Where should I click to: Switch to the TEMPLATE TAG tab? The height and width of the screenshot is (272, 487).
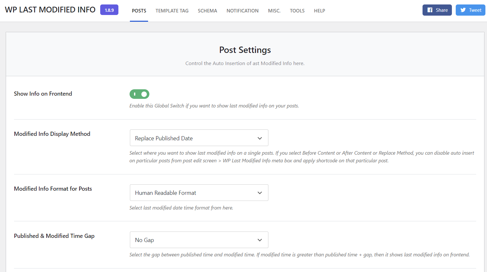(172, 11)
